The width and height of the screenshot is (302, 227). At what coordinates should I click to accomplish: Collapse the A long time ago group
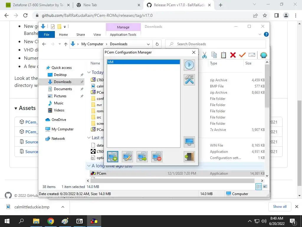89,166
